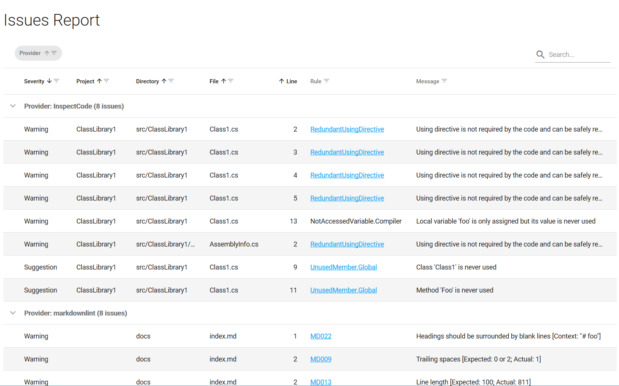Open the MD009 rule link
Screen dimensions: 619x386
(321, 359)
